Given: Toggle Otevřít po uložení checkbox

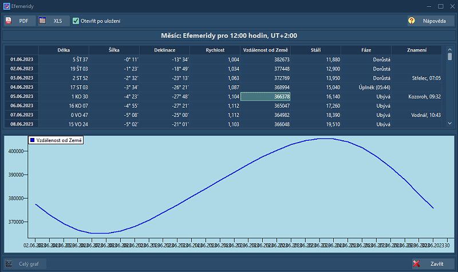Looking at the screenshot, I should (76, 21).
